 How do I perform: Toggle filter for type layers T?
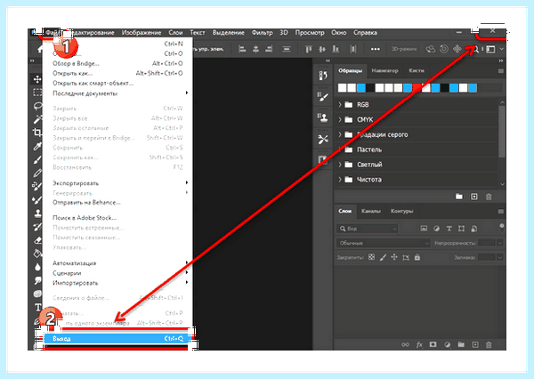449,229
